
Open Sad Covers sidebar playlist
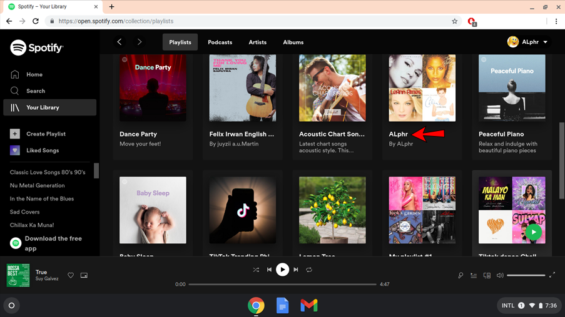tap(24, 212)
